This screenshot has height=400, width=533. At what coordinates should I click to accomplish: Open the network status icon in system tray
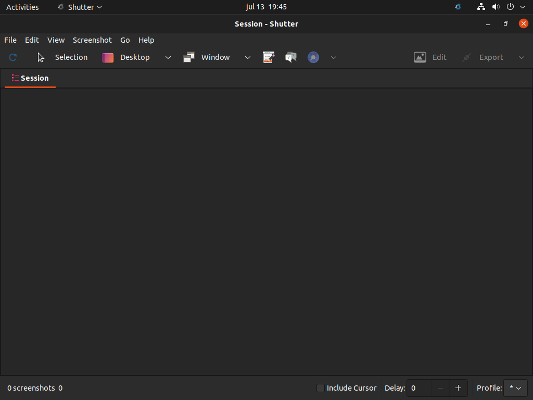[481, 7]
